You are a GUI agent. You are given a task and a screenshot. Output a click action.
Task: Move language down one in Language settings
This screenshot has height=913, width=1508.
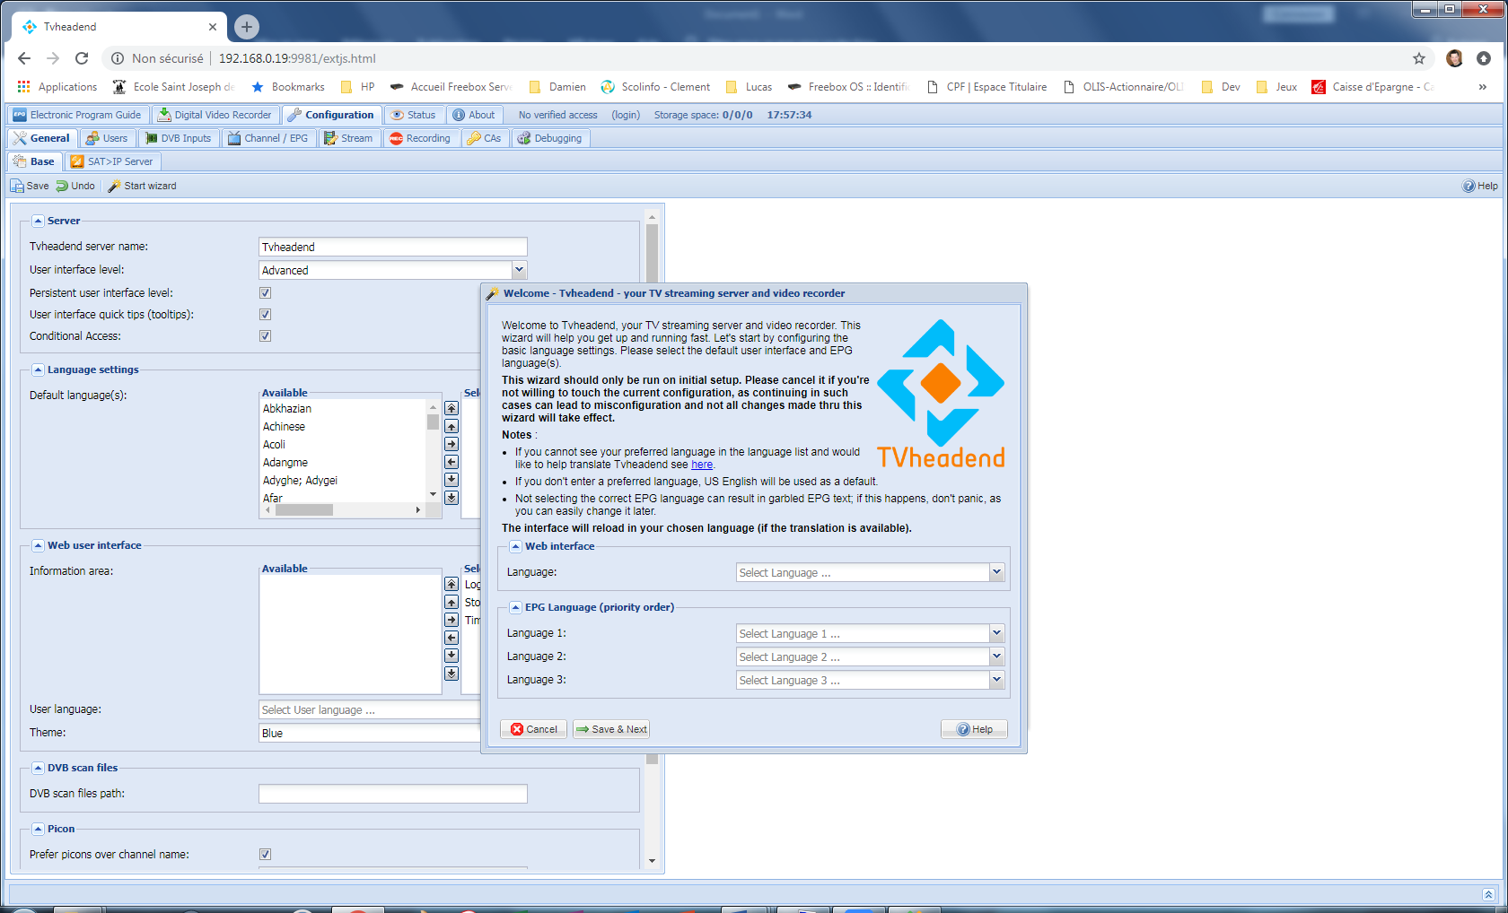pos(452,480)
